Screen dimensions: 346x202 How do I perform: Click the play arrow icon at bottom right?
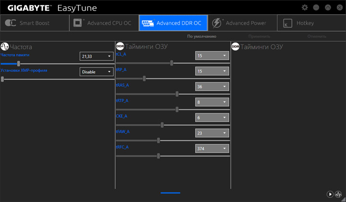tap(330, 194)
